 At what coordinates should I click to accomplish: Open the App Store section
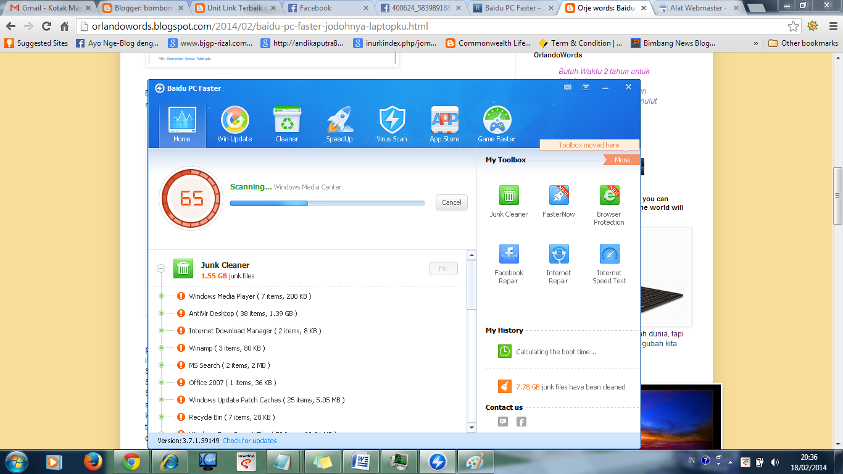coord(444,125)
